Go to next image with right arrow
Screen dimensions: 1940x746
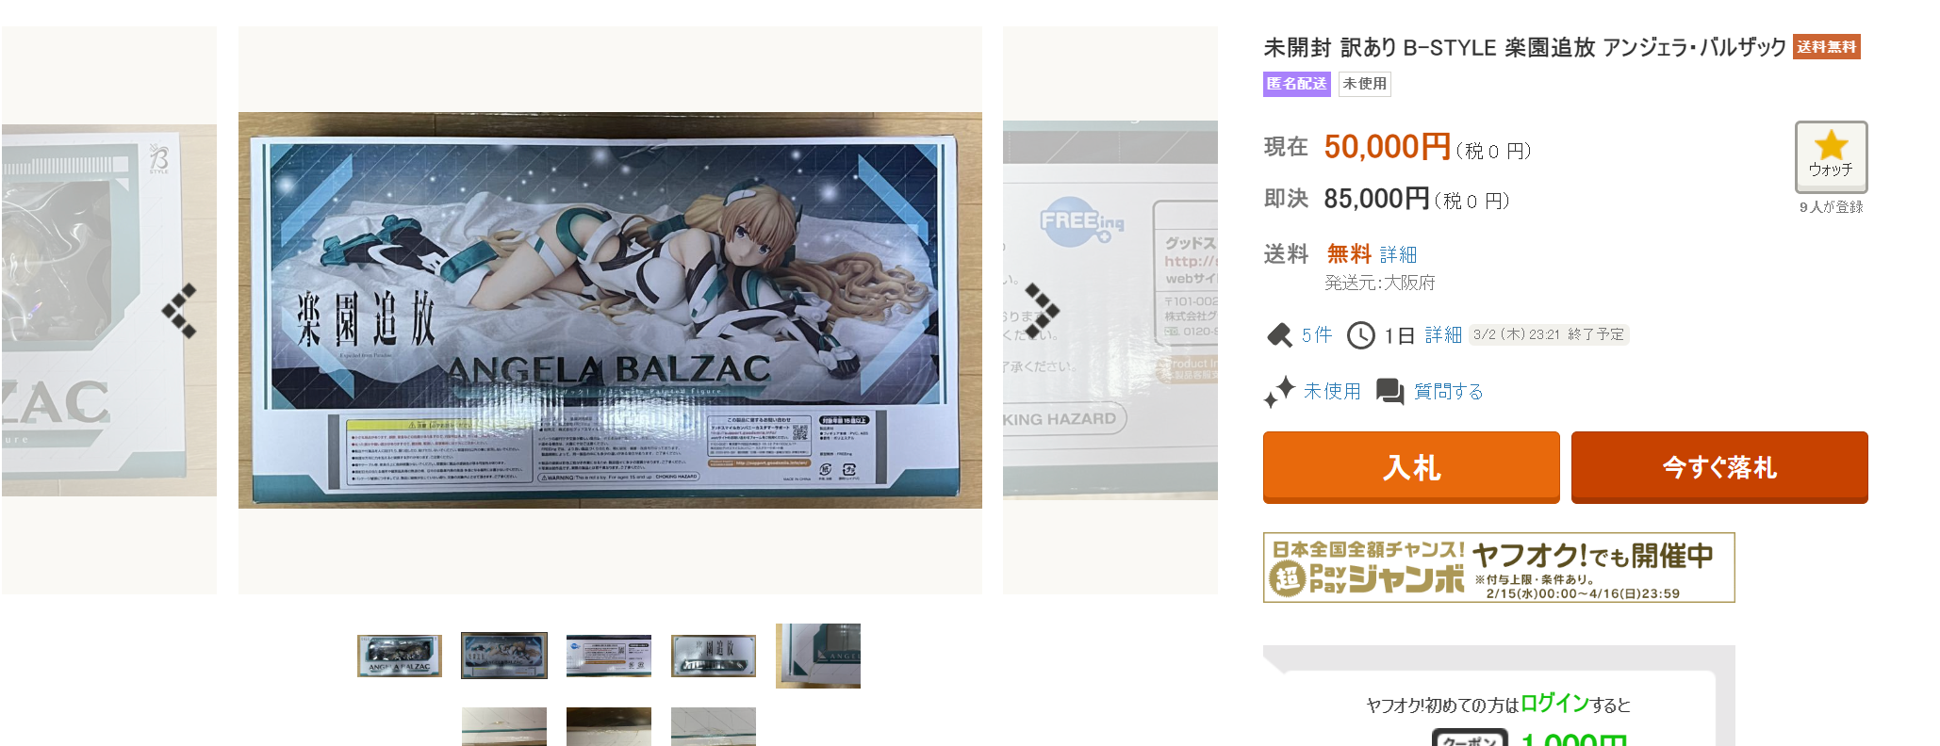(x=1042, y=311)
